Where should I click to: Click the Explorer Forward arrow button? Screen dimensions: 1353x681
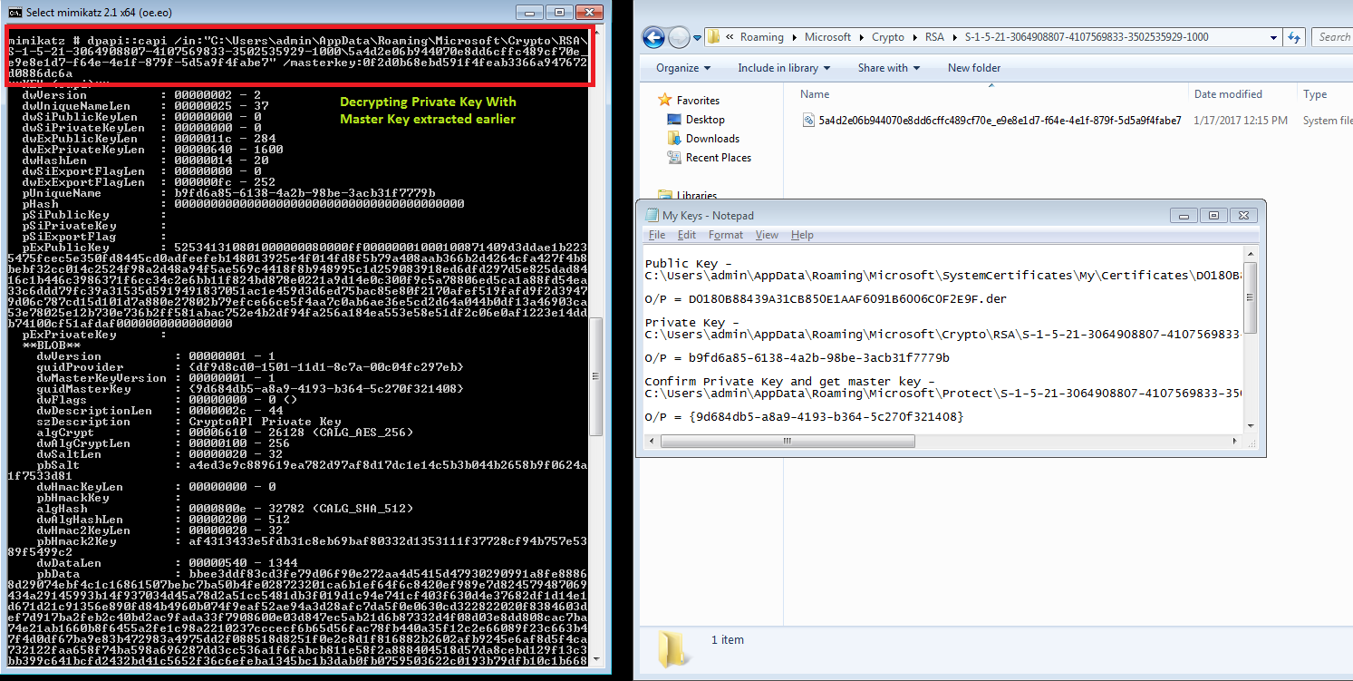pos(679,37)
